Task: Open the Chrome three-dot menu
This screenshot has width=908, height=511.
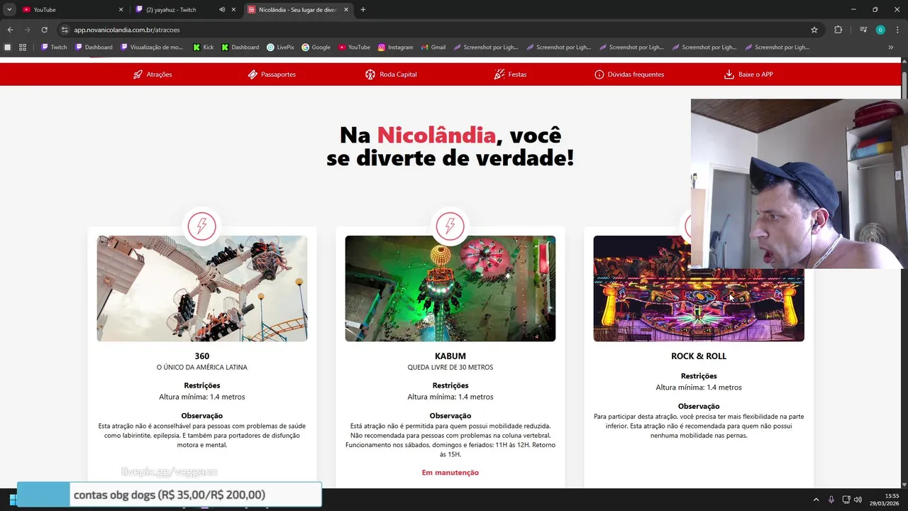Action: (896, 30)
